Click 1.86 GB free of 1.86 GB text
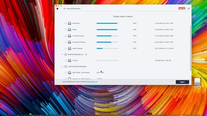The height and width of the screenshot is (116, 207). pos(163,61)
